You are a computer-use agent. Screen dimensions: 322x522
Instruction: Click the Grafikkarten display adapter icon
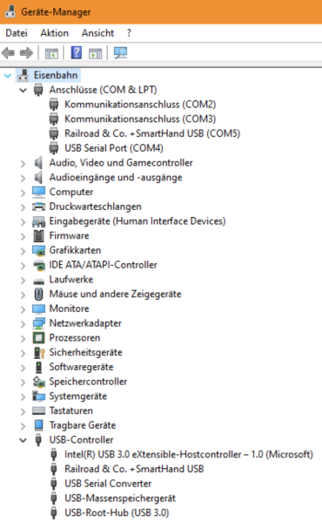coord(38,250)
